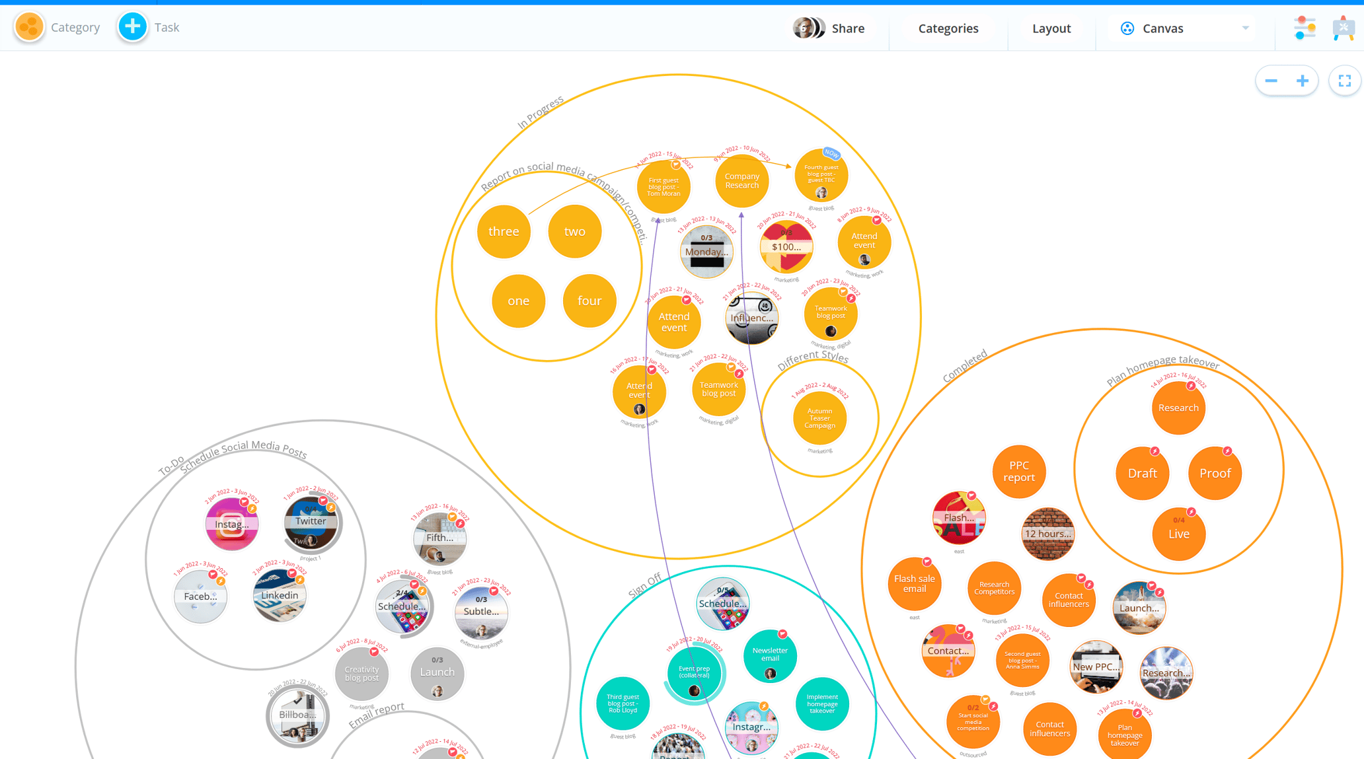Click the blue plus Task icon
The height and width of the screenshot is (759, 1364).
point(132,27)
